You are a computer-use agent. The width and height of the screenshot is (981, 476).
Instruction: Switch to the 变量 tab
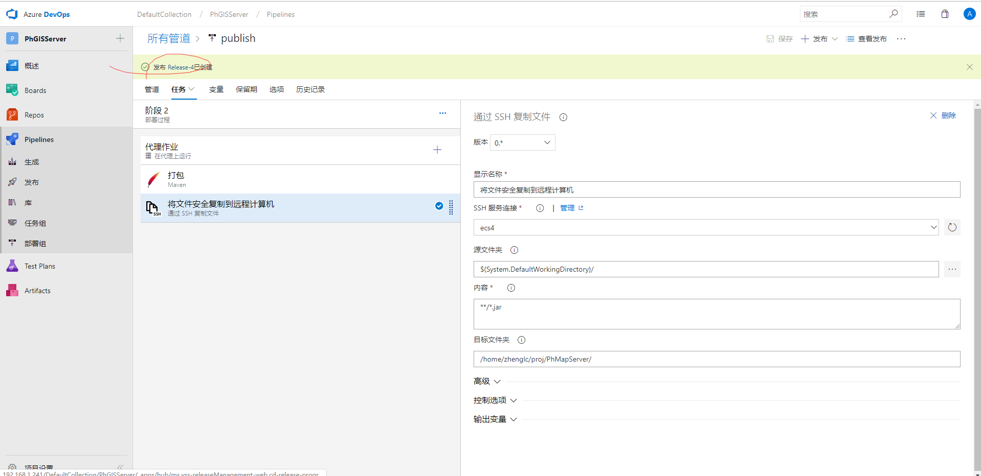tap(216, 89)
